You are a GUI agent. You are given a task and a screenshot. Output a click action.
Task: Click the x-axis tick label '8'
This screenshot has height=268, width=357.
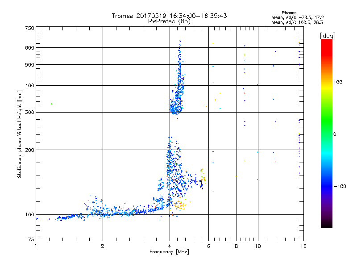(x=237, y=246)
